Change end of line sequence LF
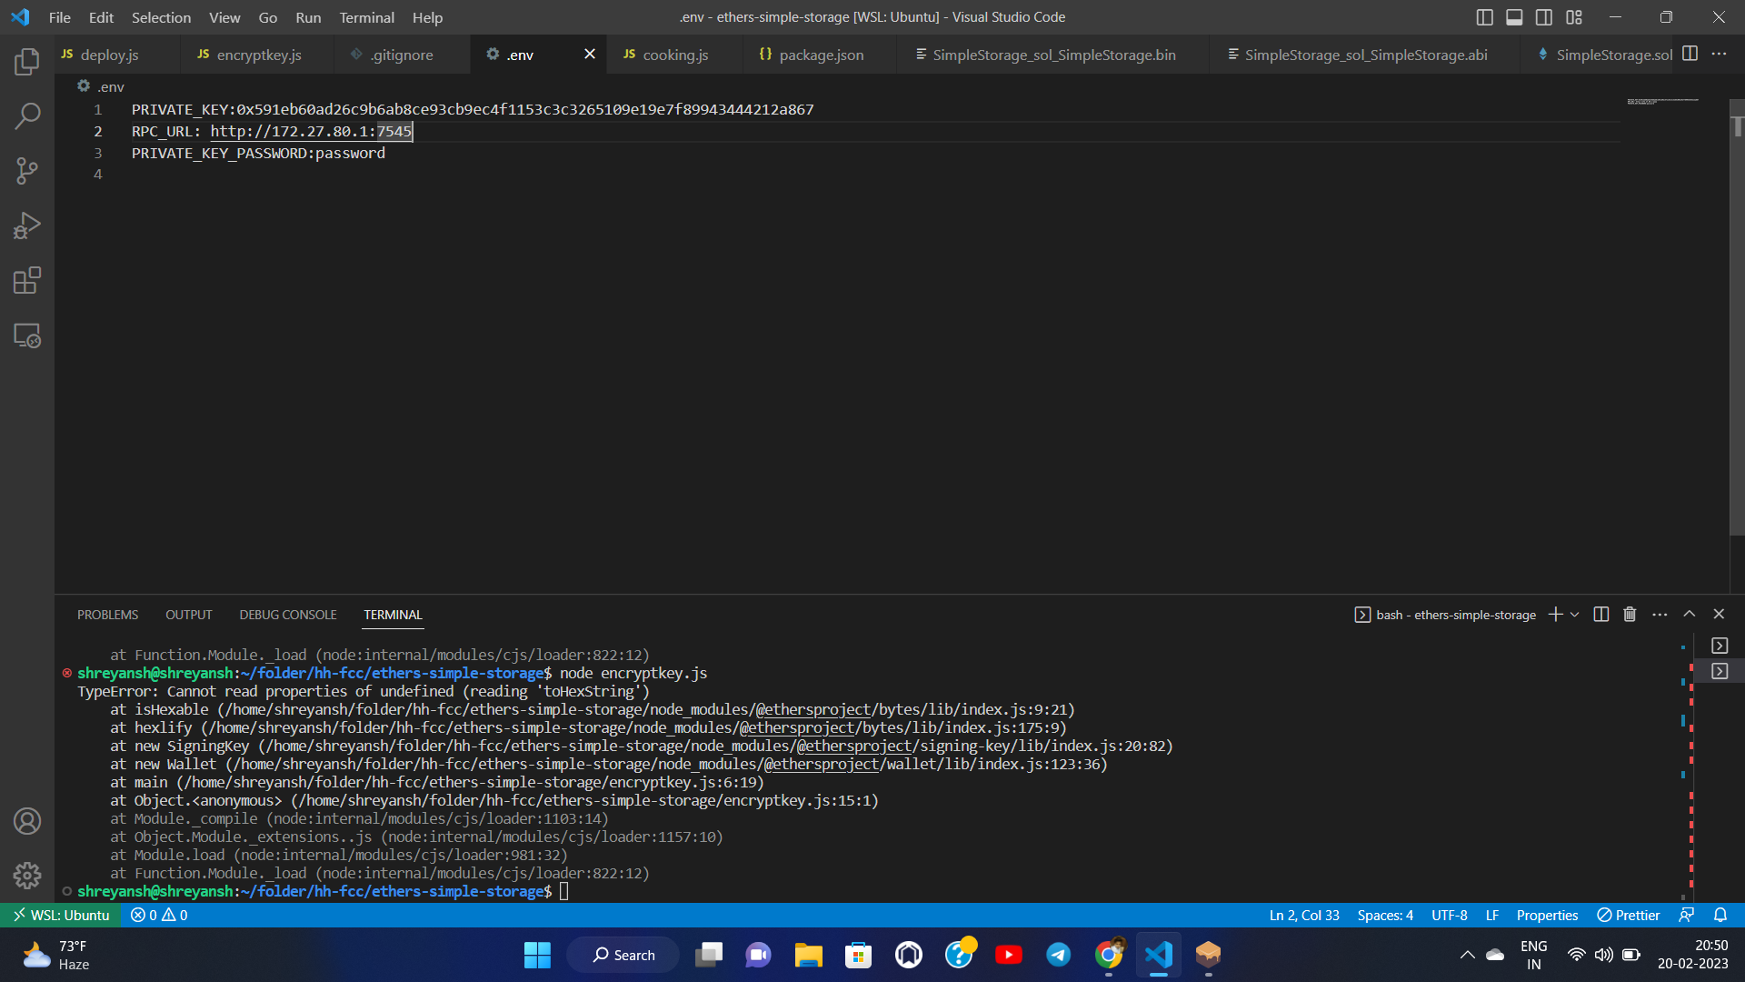This screenshot has width=1745, height=982. [1492, 915]
